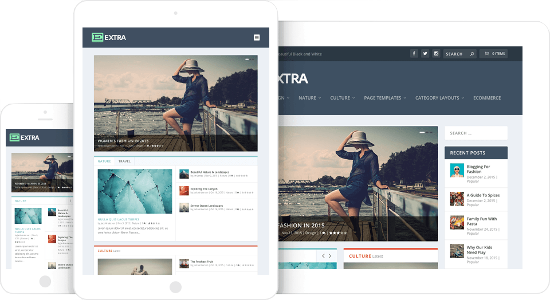This screenshot has height=300, width=550.
Task: Open Serene Ocean Landscapes post on tablet
Action: coord(207,206)
